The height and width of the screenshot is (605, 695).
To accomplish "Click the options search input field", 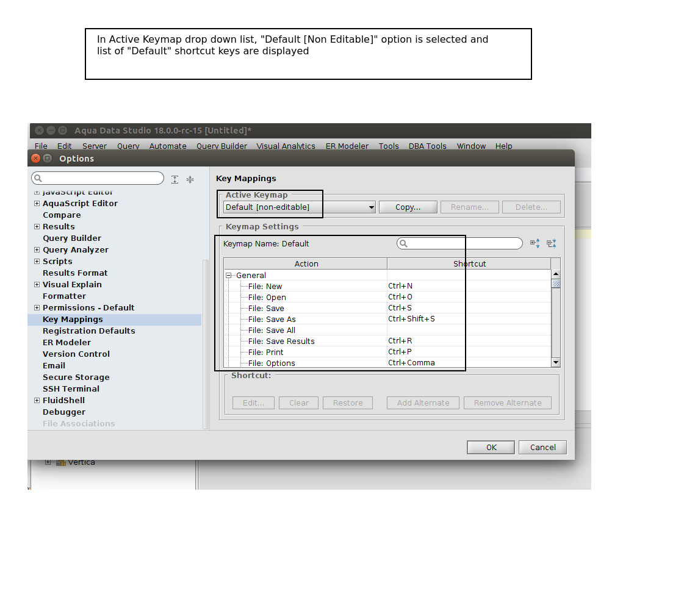I will [98, 178].
